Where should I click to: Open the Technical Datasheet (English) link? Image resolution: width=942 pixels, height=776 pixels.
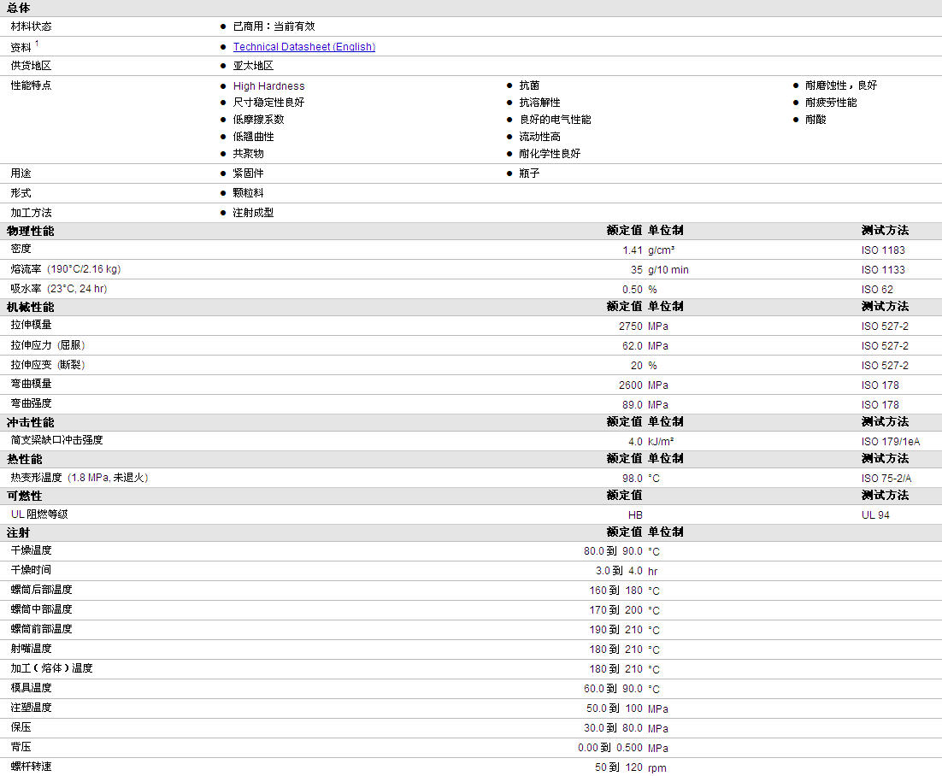(x=304, y=47)
